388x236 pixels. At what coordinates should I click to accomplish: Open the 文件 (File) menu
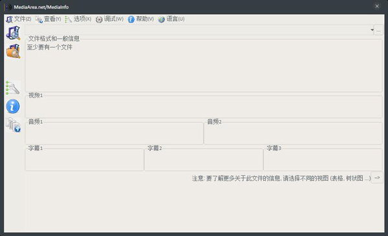tap(19, 19)
